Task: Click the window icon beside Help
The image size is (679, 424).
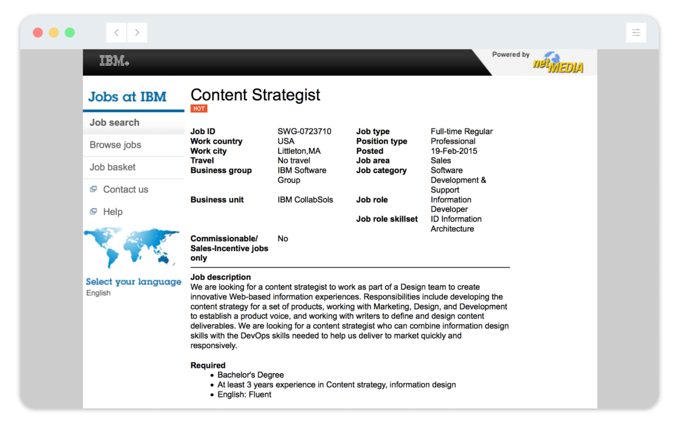Action: pyautogui.click(x=94, y=211)
